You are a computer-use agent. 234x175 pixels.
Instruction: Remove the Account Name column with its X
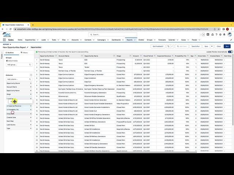pos(31,87)
